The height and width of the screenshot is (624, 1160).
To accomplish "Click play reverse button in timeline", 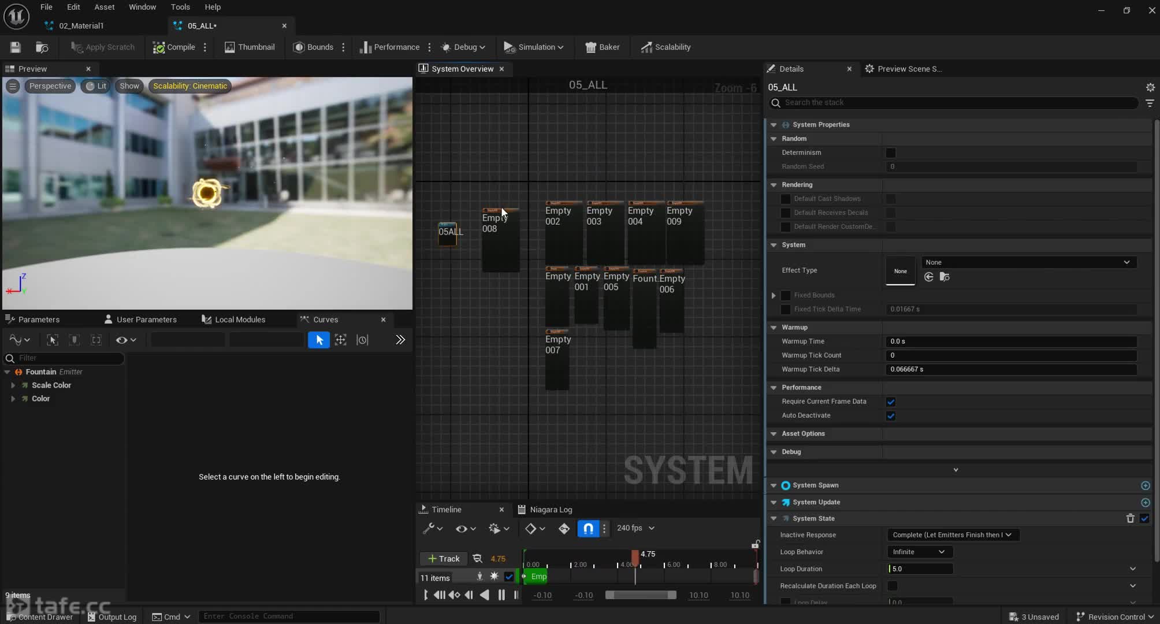I will [485, 595].
